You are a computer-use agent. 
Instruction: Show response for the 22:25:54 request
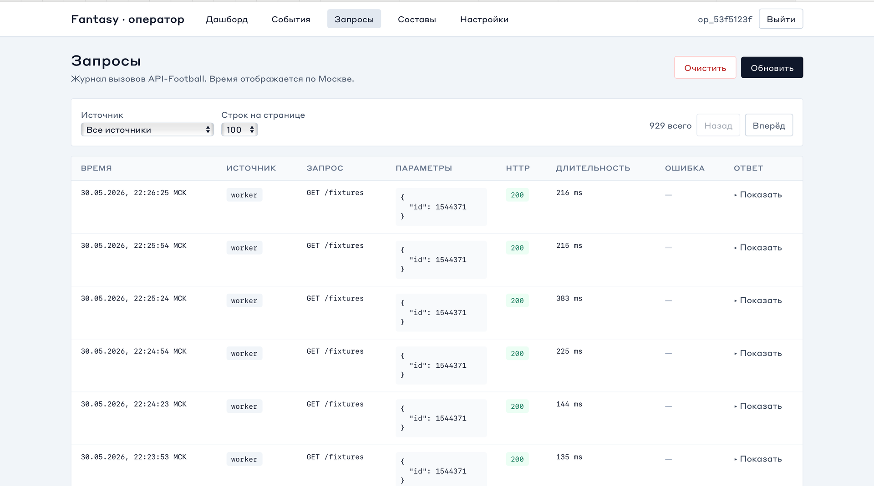click(758, 247)
